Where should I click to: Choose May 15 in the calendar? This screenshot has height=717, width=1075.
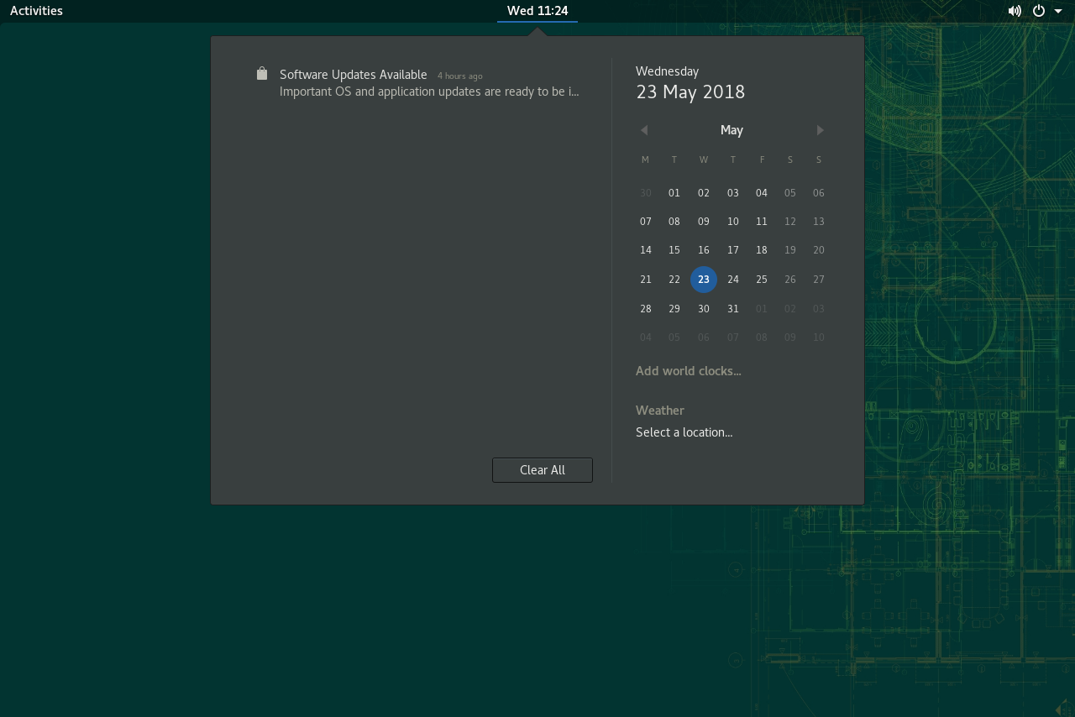point(674,250)
